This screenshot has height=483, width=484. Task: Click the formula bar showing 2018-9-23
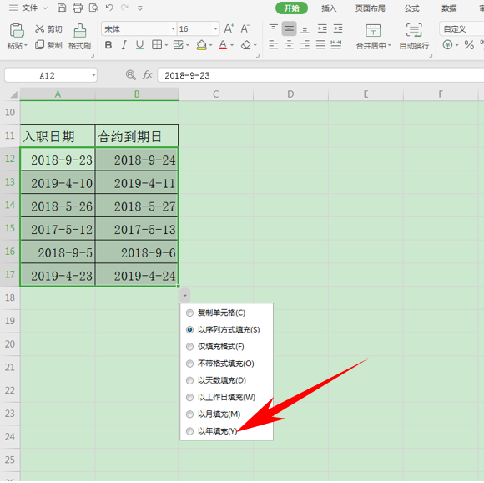coord(320,75)
